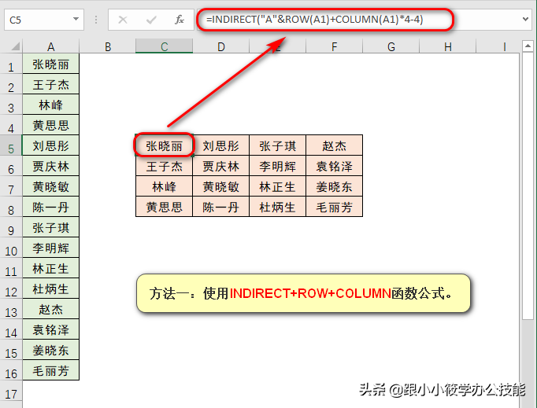This screenshot has width=537, height=408.
Task: Select cell F8 with 毛丽芳
Action: click(x=335, y=207)
